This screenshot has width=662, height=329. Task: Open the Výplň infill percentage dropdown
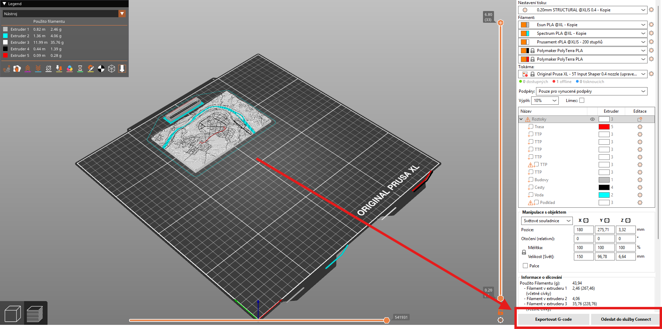(545, 101)
